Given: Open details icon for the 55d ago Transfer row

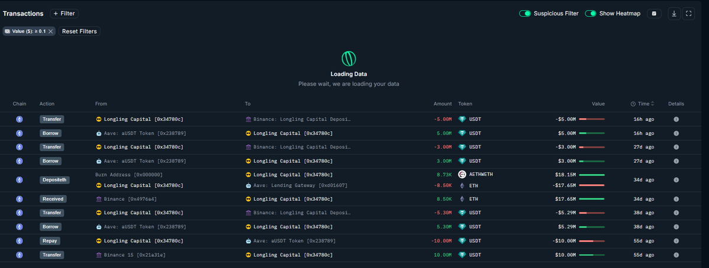Looking at the screenshot, I should [676, 255].
